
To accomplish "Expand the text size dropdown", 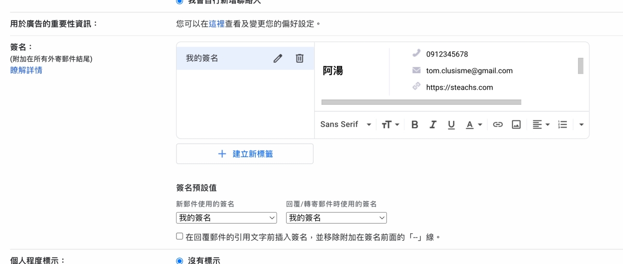I will [x=390, y=124].
